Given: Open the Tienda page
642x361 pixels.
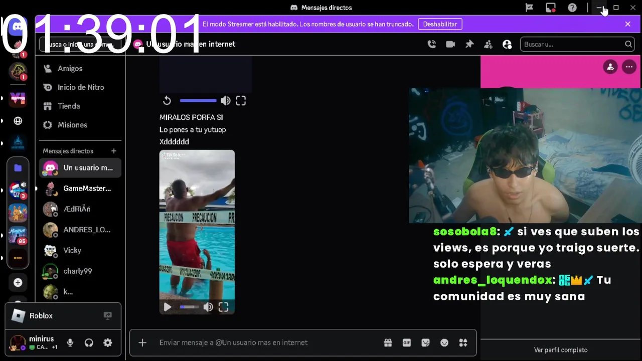Looking at the screenshot, I should pos(80,106).
